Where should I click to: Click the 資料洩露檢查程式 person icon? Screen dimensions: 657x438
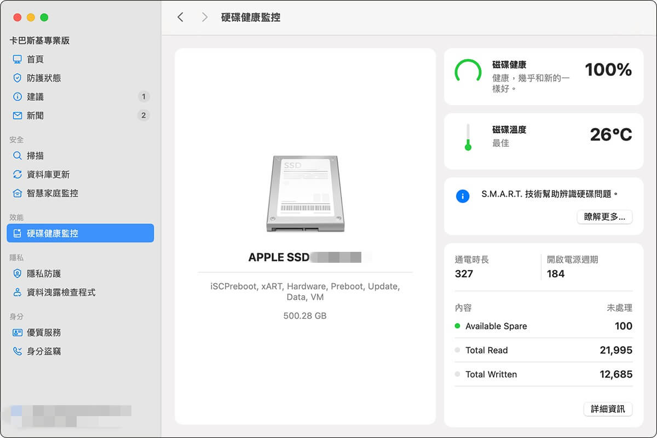pyautogui.click(x=18, y=292)
